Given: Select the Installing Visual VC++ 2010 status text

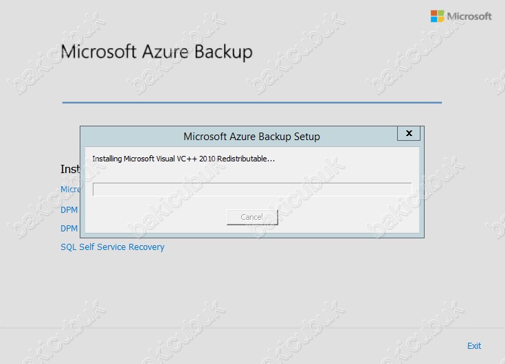Looking at the screenshot, I should (x=183, y=159).
